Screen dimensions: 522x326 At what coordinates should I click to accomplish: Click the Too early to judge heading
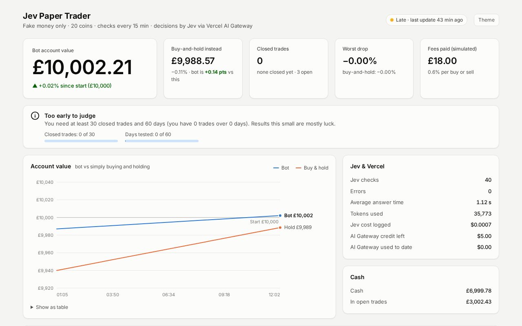70,116
